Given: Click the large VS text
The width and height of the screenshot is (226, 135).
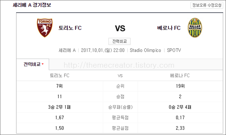Looking at the screenshot, I should pyautogui.click(x=120, y=28).
